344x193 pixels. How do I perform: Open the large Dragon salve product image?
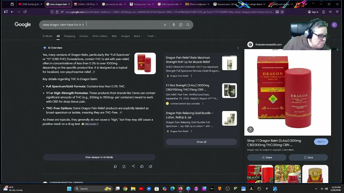point(288,93)
